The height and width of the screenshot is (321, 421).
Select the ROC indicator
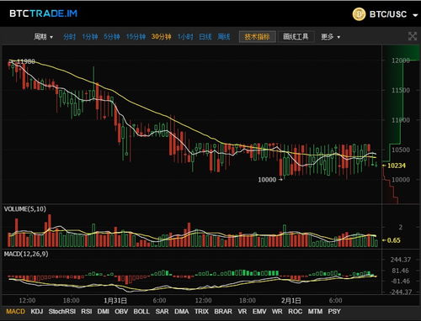pyautogui.click(x=295, y=312)
